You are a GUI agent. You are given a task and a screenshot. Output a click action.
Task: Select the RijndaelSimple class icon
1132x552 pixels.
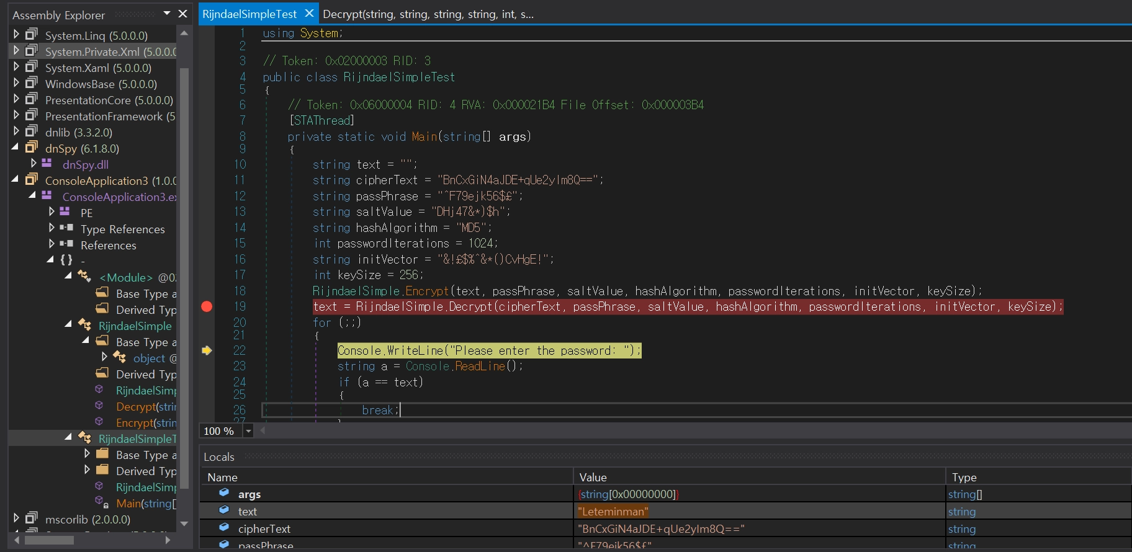85,325
